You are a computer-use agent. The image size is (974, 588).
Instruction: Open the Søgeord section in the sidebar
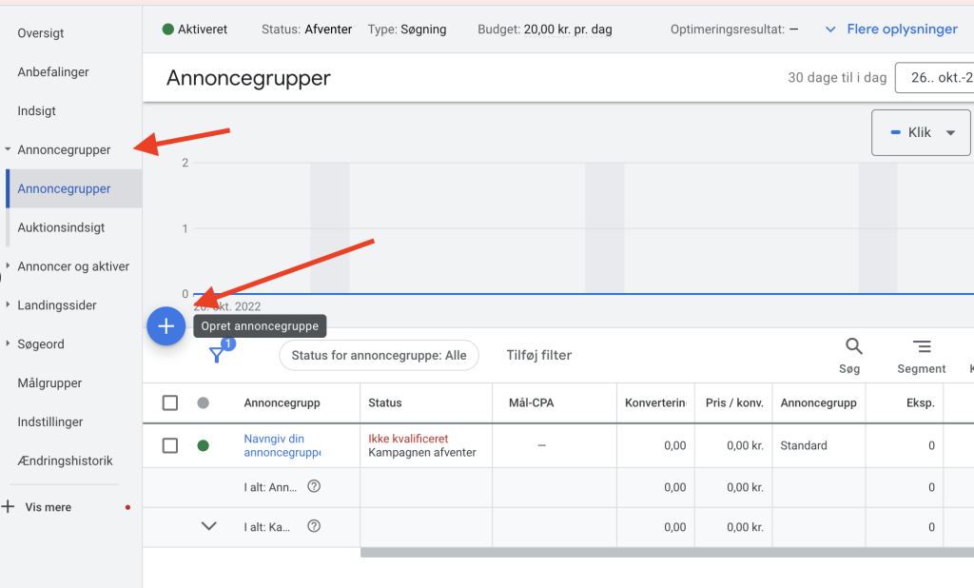click(40, 343)
